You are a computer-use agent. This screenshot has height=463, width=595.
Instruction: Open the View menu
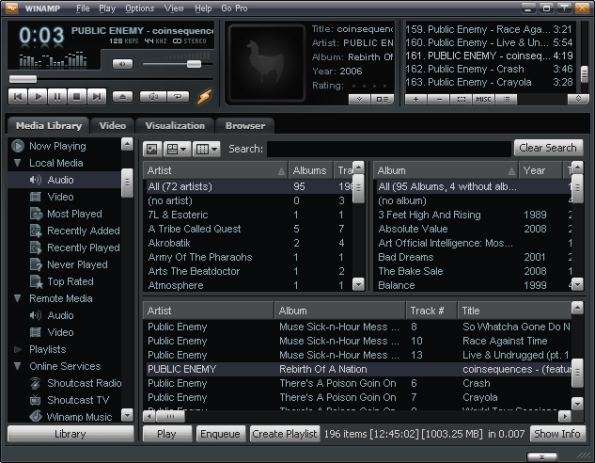point(174,8)
